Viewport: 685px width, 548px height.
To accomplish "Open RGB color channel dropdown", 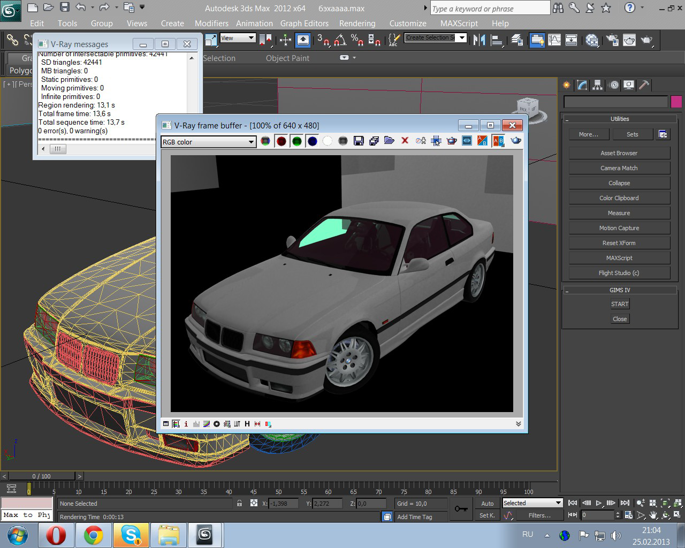I will click(208, 142).
